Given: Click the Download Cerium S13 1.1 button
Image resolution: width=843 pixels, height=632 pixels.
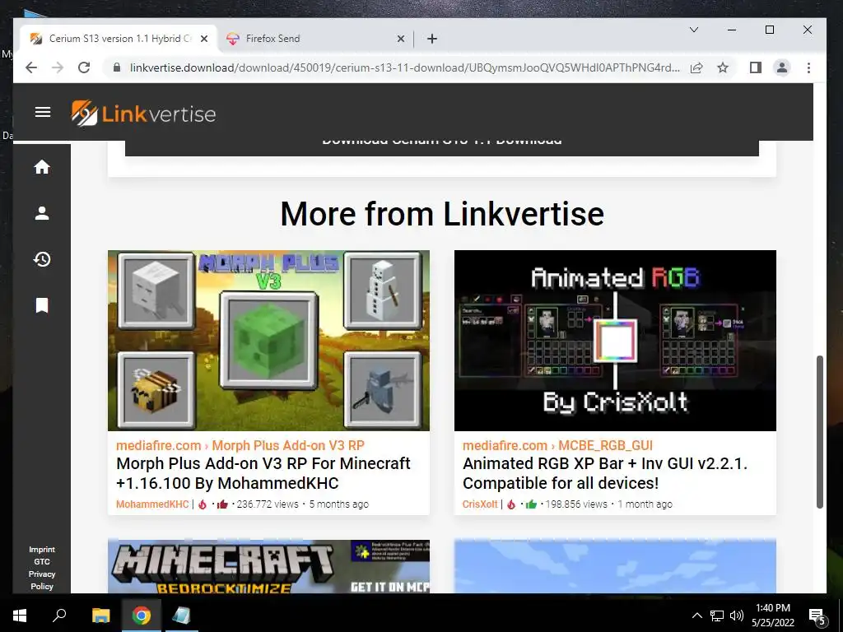Looking at the screenshot, I should pos(442,147).
